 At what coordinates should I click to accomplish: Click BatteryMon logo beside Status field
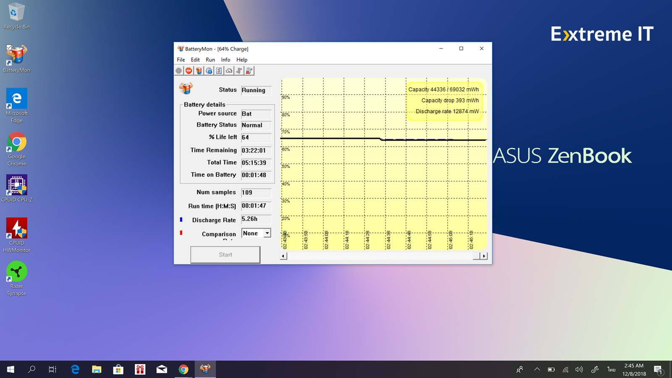click(x=186, y=88)
